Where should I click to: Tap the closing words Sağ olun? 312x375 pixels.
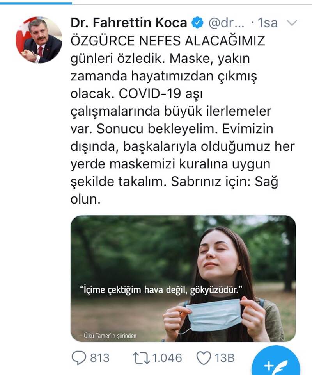pos(174,190)
